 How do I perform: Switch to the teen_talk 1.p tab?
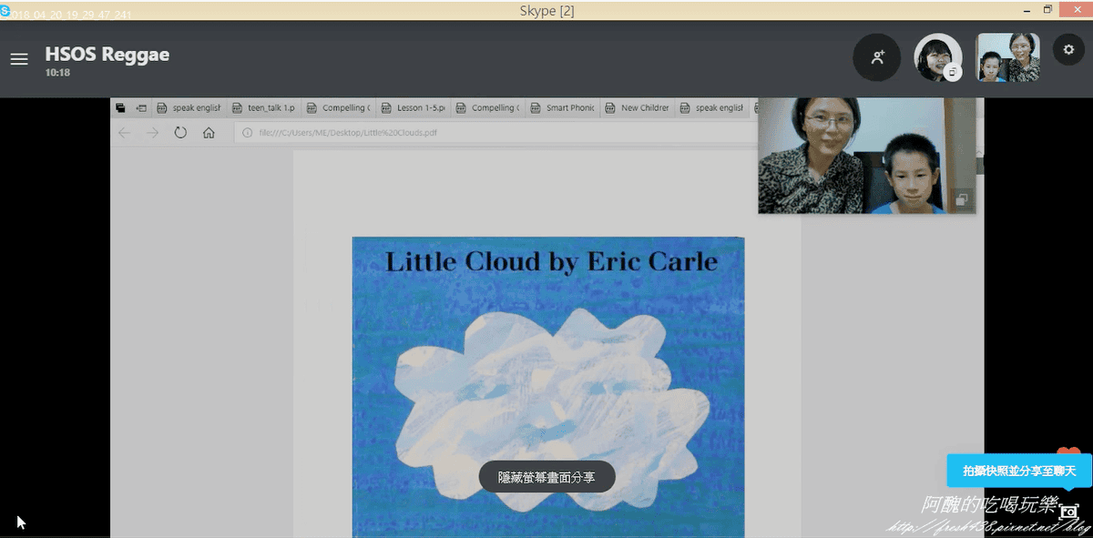(x=263, y=107)
